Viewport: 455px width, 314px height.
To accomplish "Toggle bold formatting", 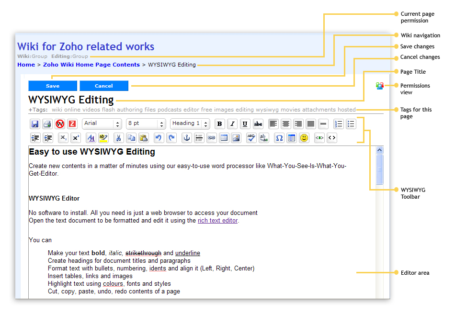I will coord(220,124).
